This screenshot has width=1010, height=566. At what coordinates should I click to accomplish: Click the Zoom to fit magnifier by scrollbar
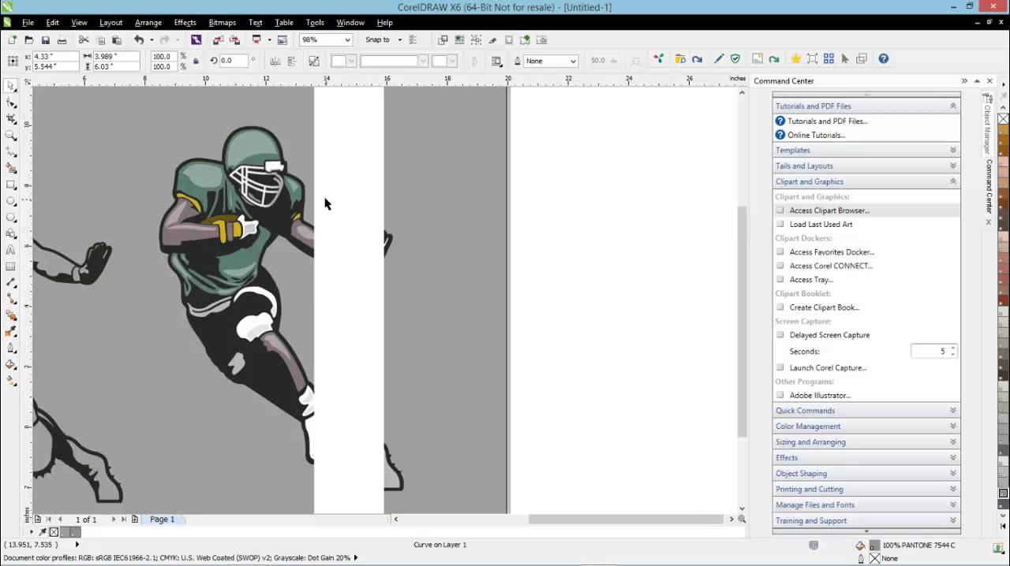coord(742,519)
